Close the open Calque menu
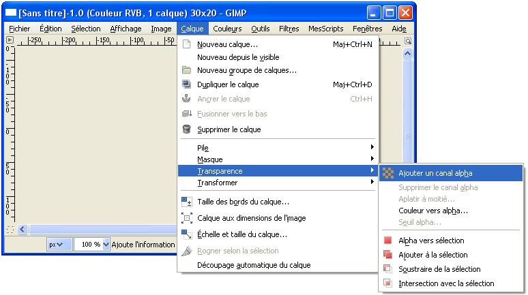528x295 pixels. coord(192,29)
